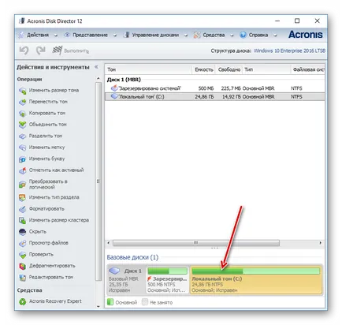Choose the Объединить том icon
Image resolution: width=342 pixels, height=325 pixels.
(x=23, y=125)
